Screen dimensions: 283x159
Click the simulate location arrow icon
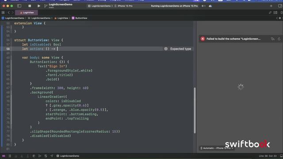point(52,156)
